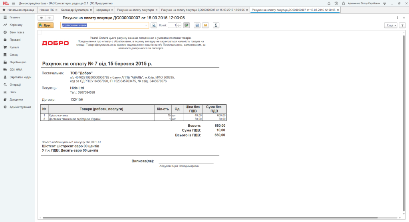
Task: Increase the number of copies
Action: pos(179,24)
